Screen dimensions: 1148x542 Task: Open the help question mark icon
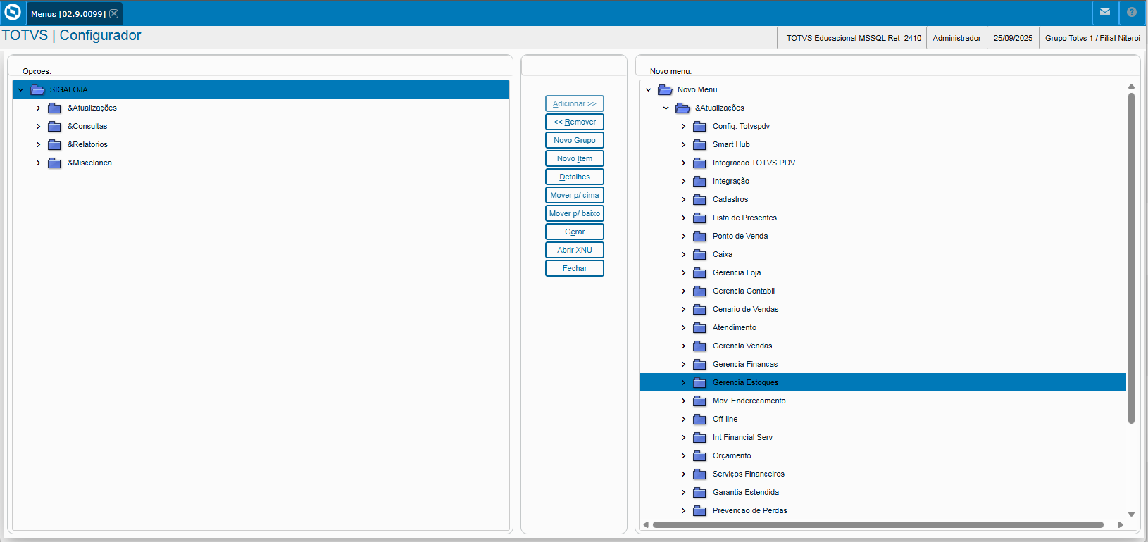(1132, 12)
